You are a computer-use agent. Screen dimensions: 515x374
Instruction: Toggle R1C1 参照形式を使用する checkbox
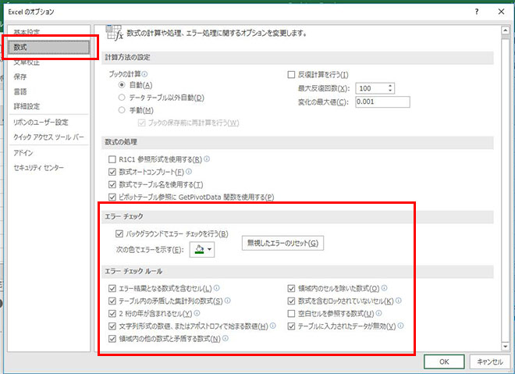(112, 159)
